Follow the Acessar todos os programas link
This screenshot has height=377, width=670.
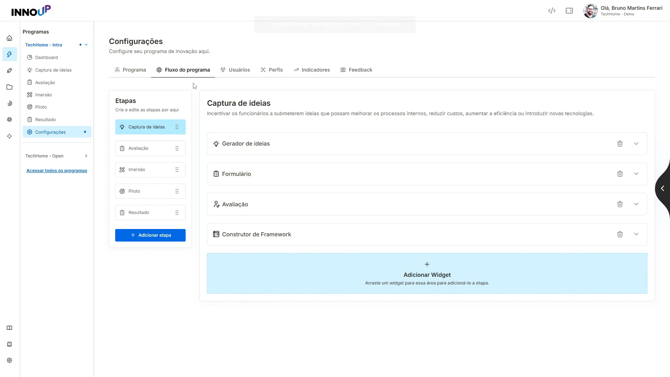coord(57,171)
